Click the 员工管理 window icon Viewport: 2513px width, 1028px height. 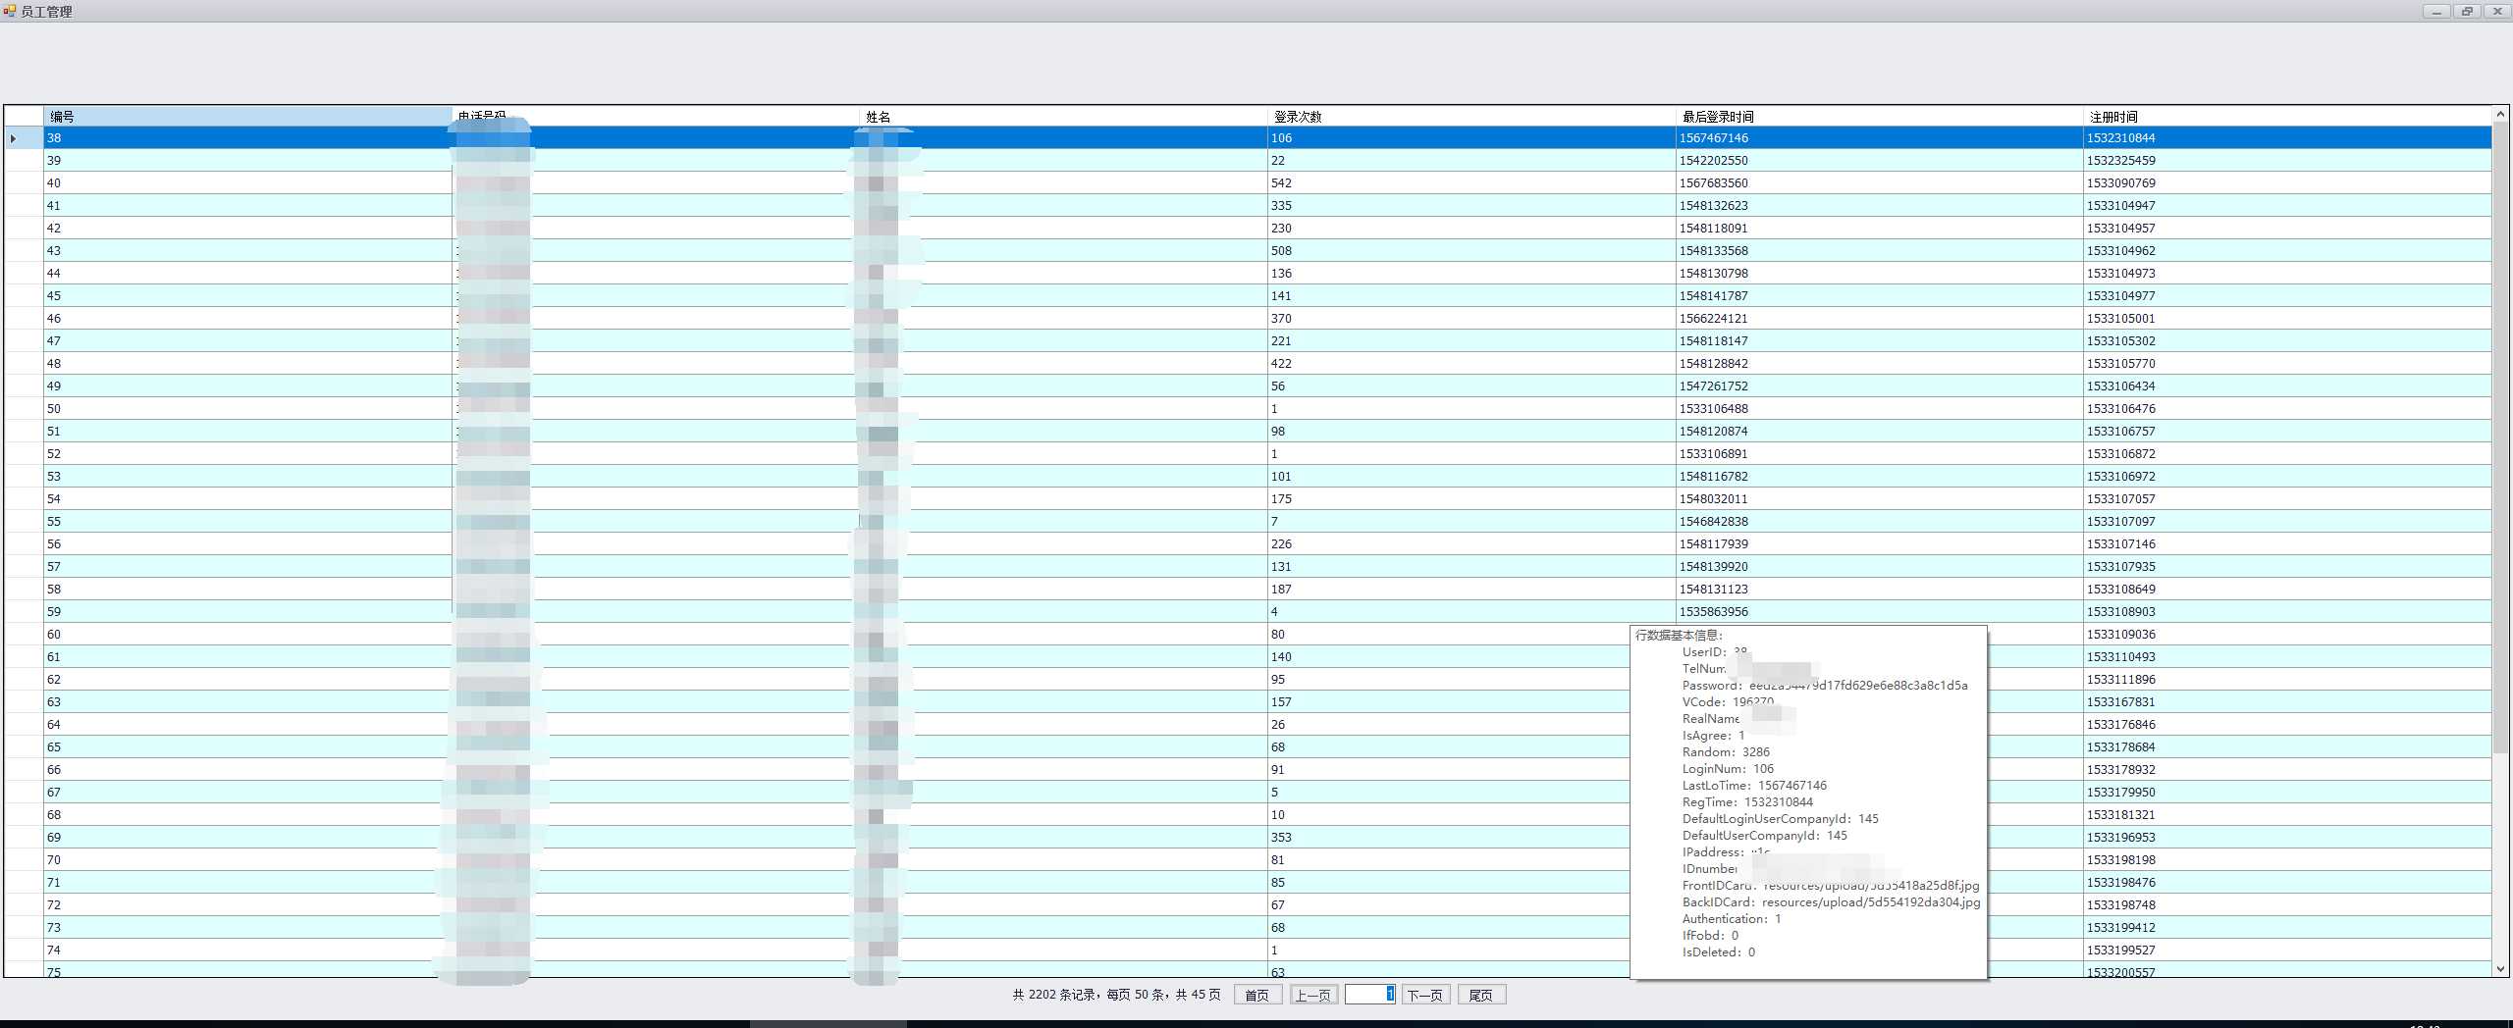[x=10, y=11]
